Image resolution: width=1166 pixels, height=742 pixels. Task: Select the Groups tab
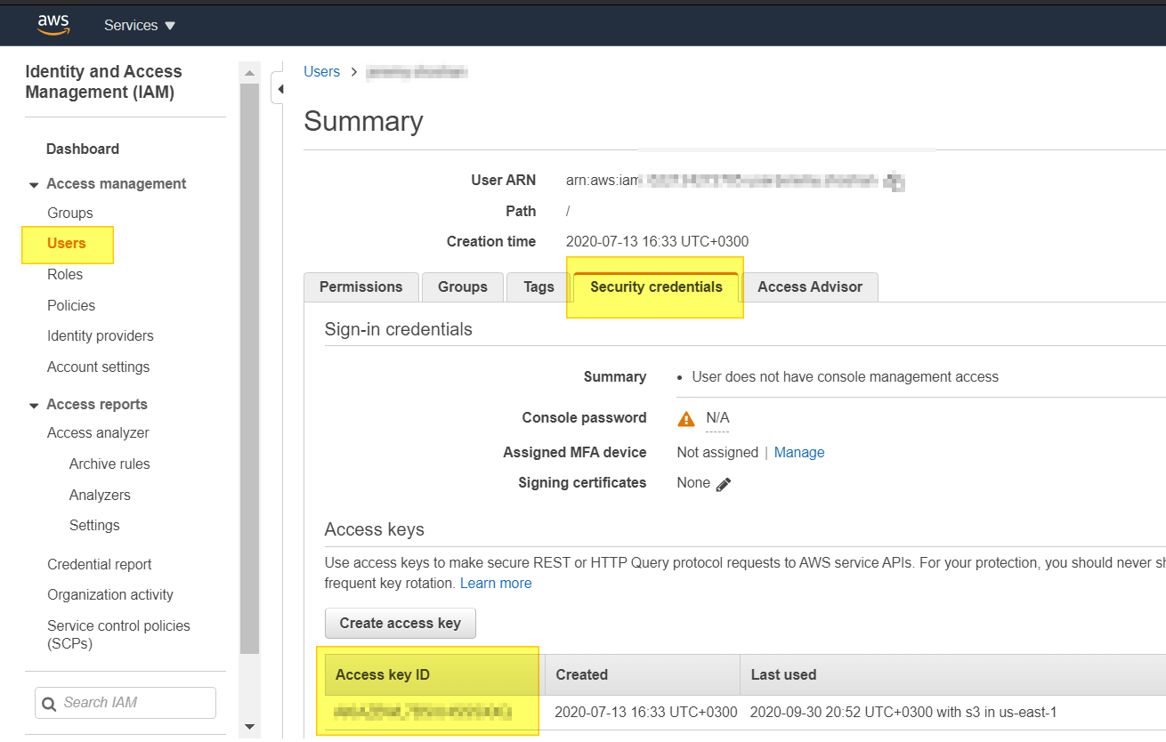pyautogui.click(x=462, y=286)
